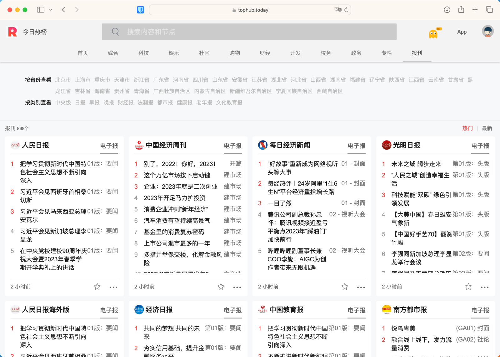500x357 pixels.
Task: Open the 每日经济新闻 logo icon
Action: (x=262, y=145)
